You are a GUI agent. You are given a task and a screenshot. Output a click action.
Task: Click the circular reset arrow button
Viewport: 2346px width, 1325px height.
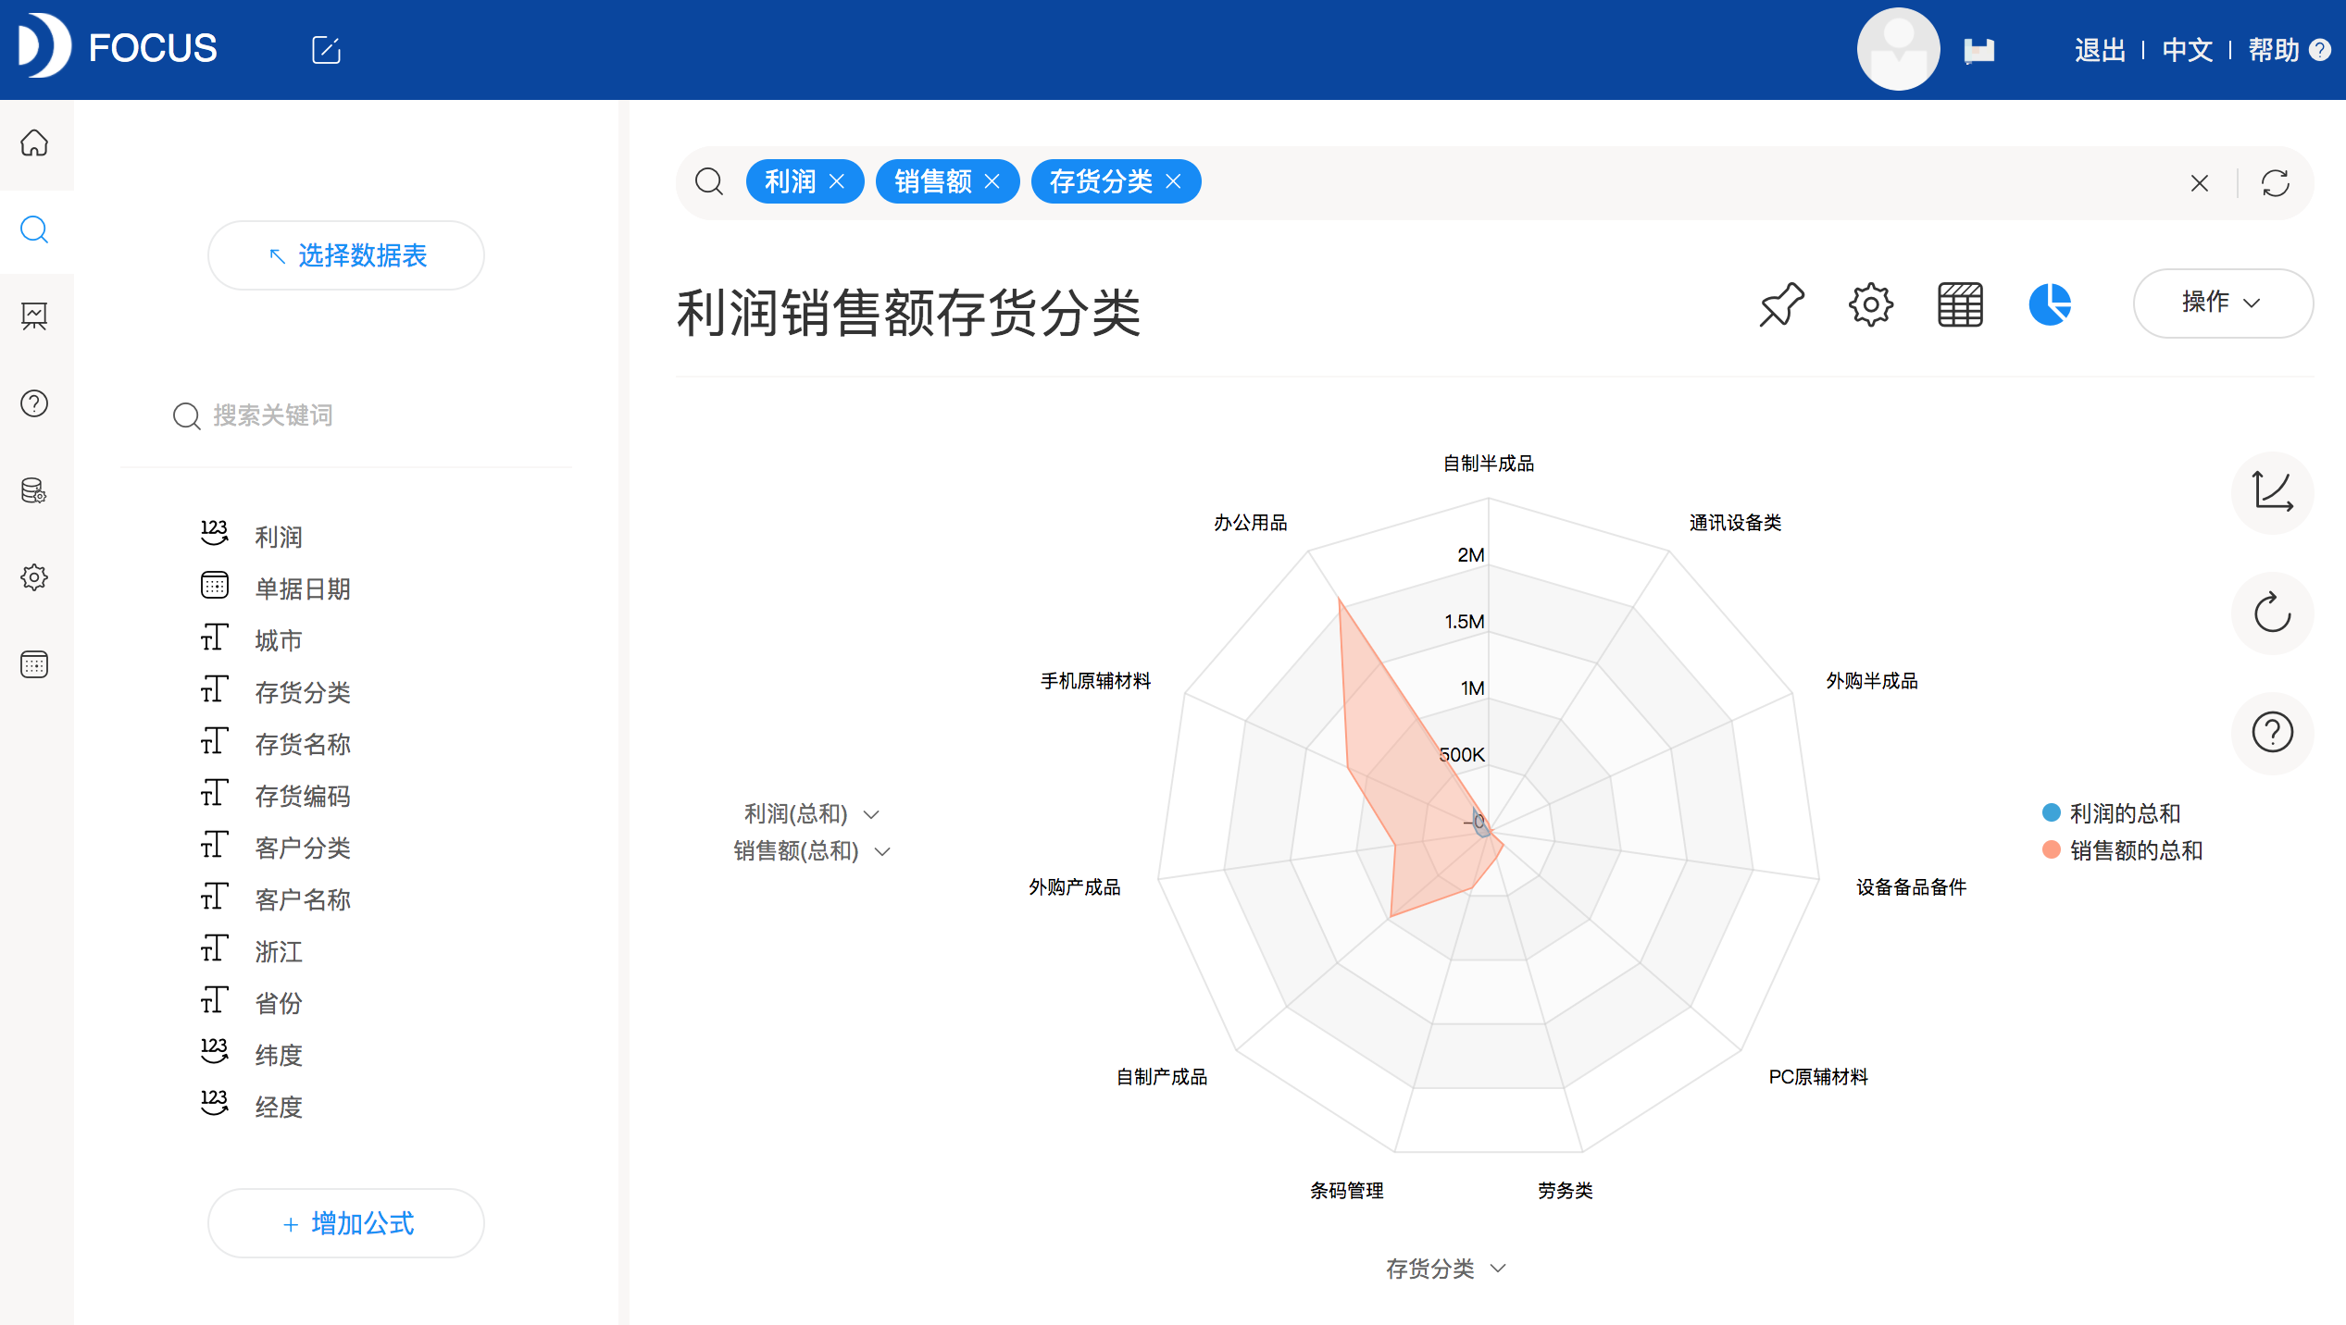tap(2273, 613)
